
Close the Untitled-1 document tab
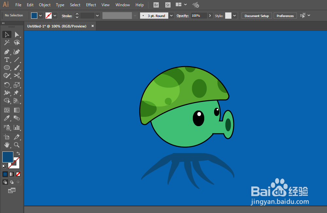(93, 26)
